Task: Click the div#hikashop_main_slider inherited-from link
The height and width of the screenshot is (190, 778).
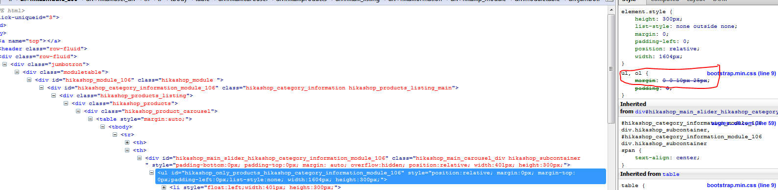Action: pyautogui.click(x=706, y=112)
